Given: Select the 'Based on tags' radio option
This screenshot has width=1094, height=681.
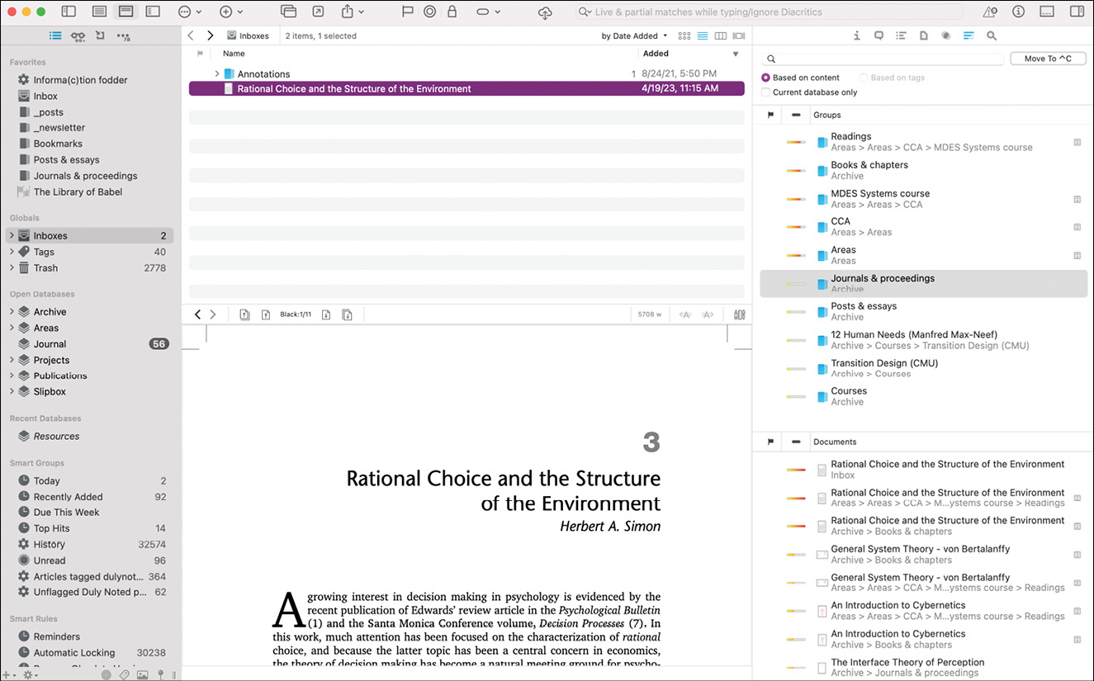Looking at the screenshot, I should pos(864,78).
